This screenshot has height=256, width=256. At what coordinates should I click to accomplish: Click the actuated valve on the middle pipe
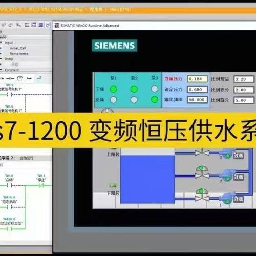point(202,173)
